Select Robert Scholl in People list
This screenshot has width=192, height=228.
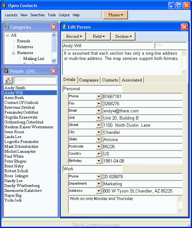pyautogui.click(x=30, y=171)
